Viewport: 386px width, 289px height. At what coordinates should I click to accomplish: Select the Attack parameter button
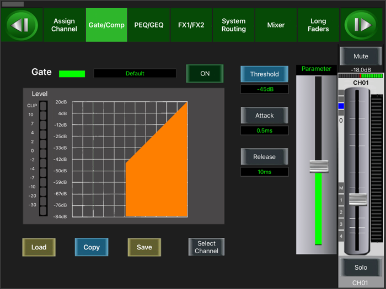[x=264, y=115]
